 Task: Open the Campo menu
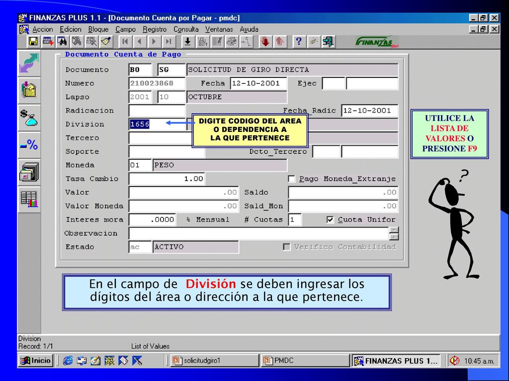[126, 29]
